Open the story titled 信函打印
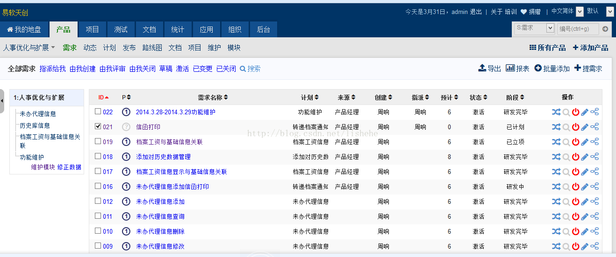Viewport: 616px width, 257px height. [148, 127]
